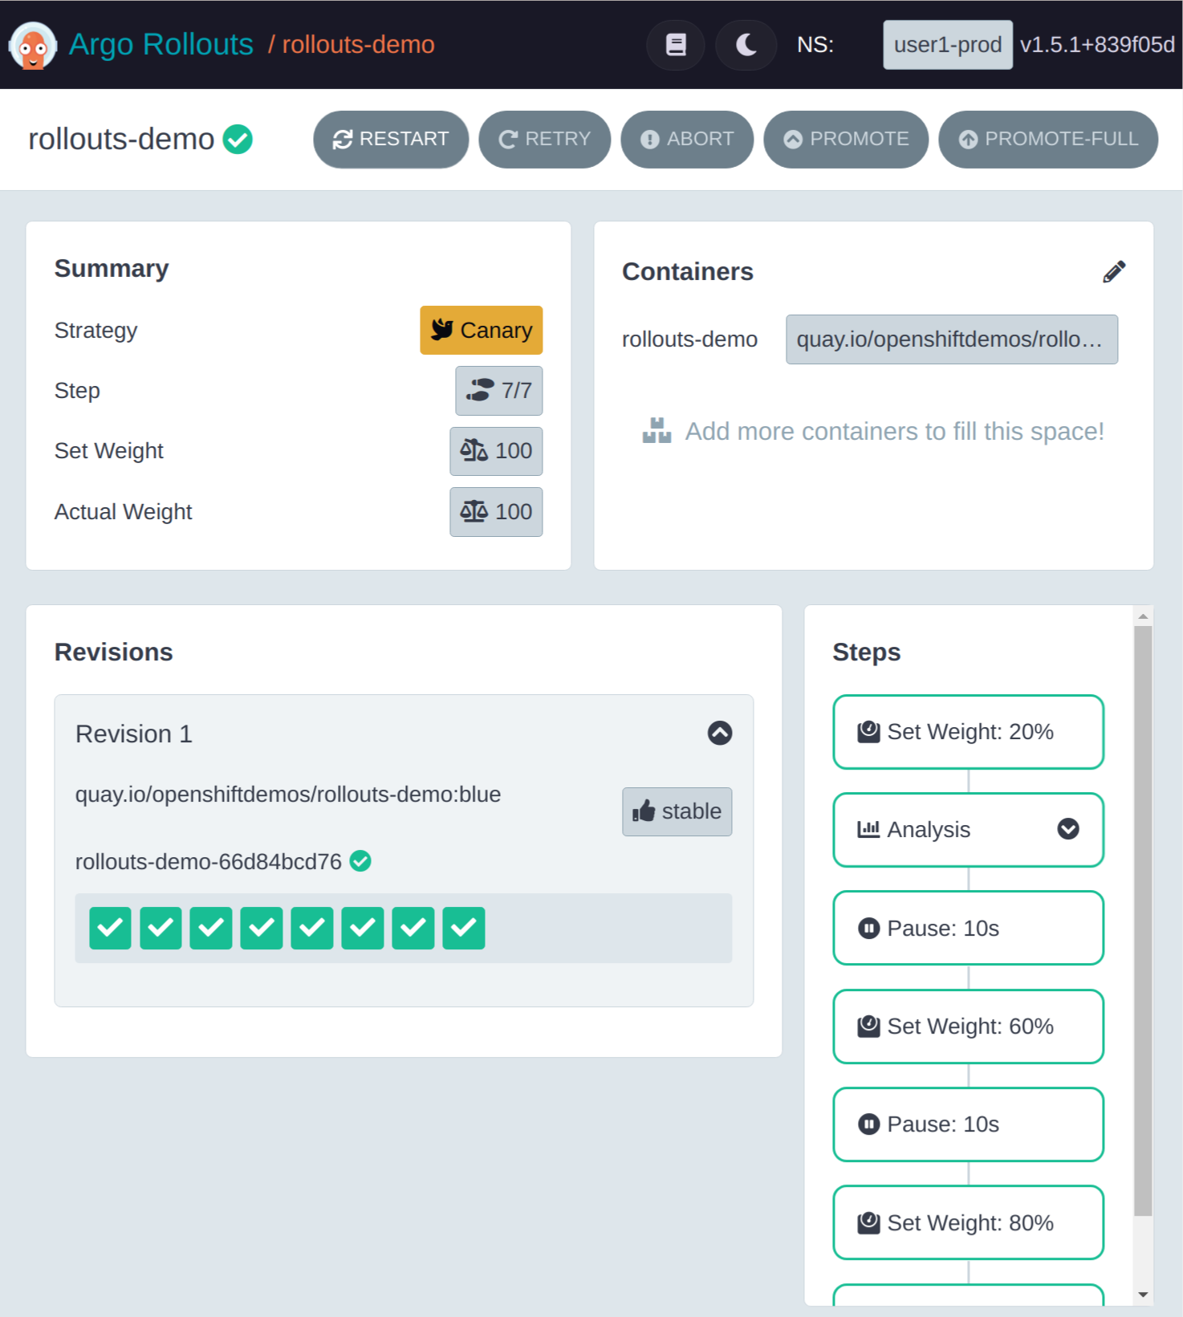
Task: Click the Analysis chart icon
Action: [868, 829]
